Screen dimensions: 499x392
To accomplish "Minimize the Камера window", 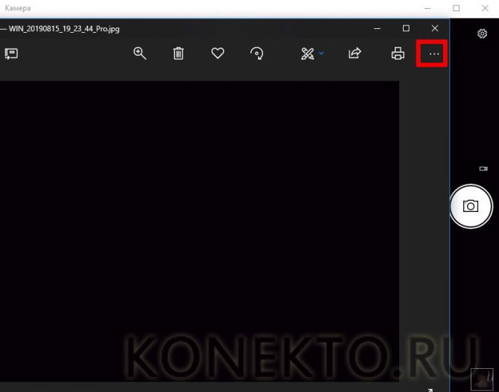I will click(x=428, y=8).
